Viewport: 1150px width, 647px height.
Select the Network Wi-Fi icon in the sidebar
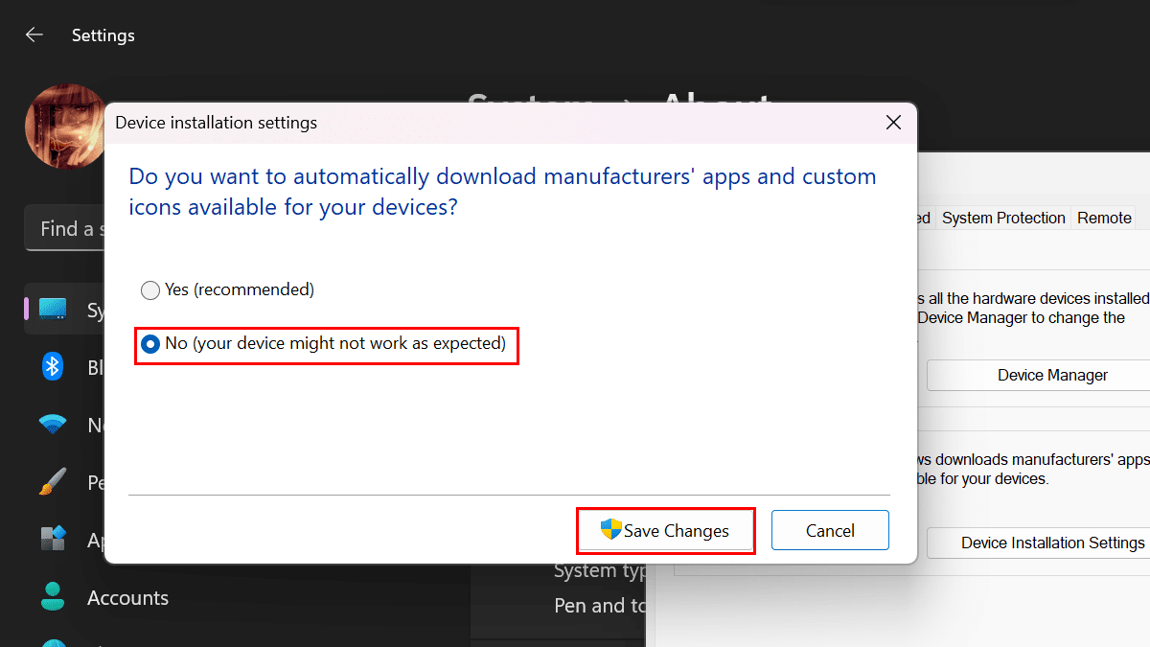click(x=52, y=424)
